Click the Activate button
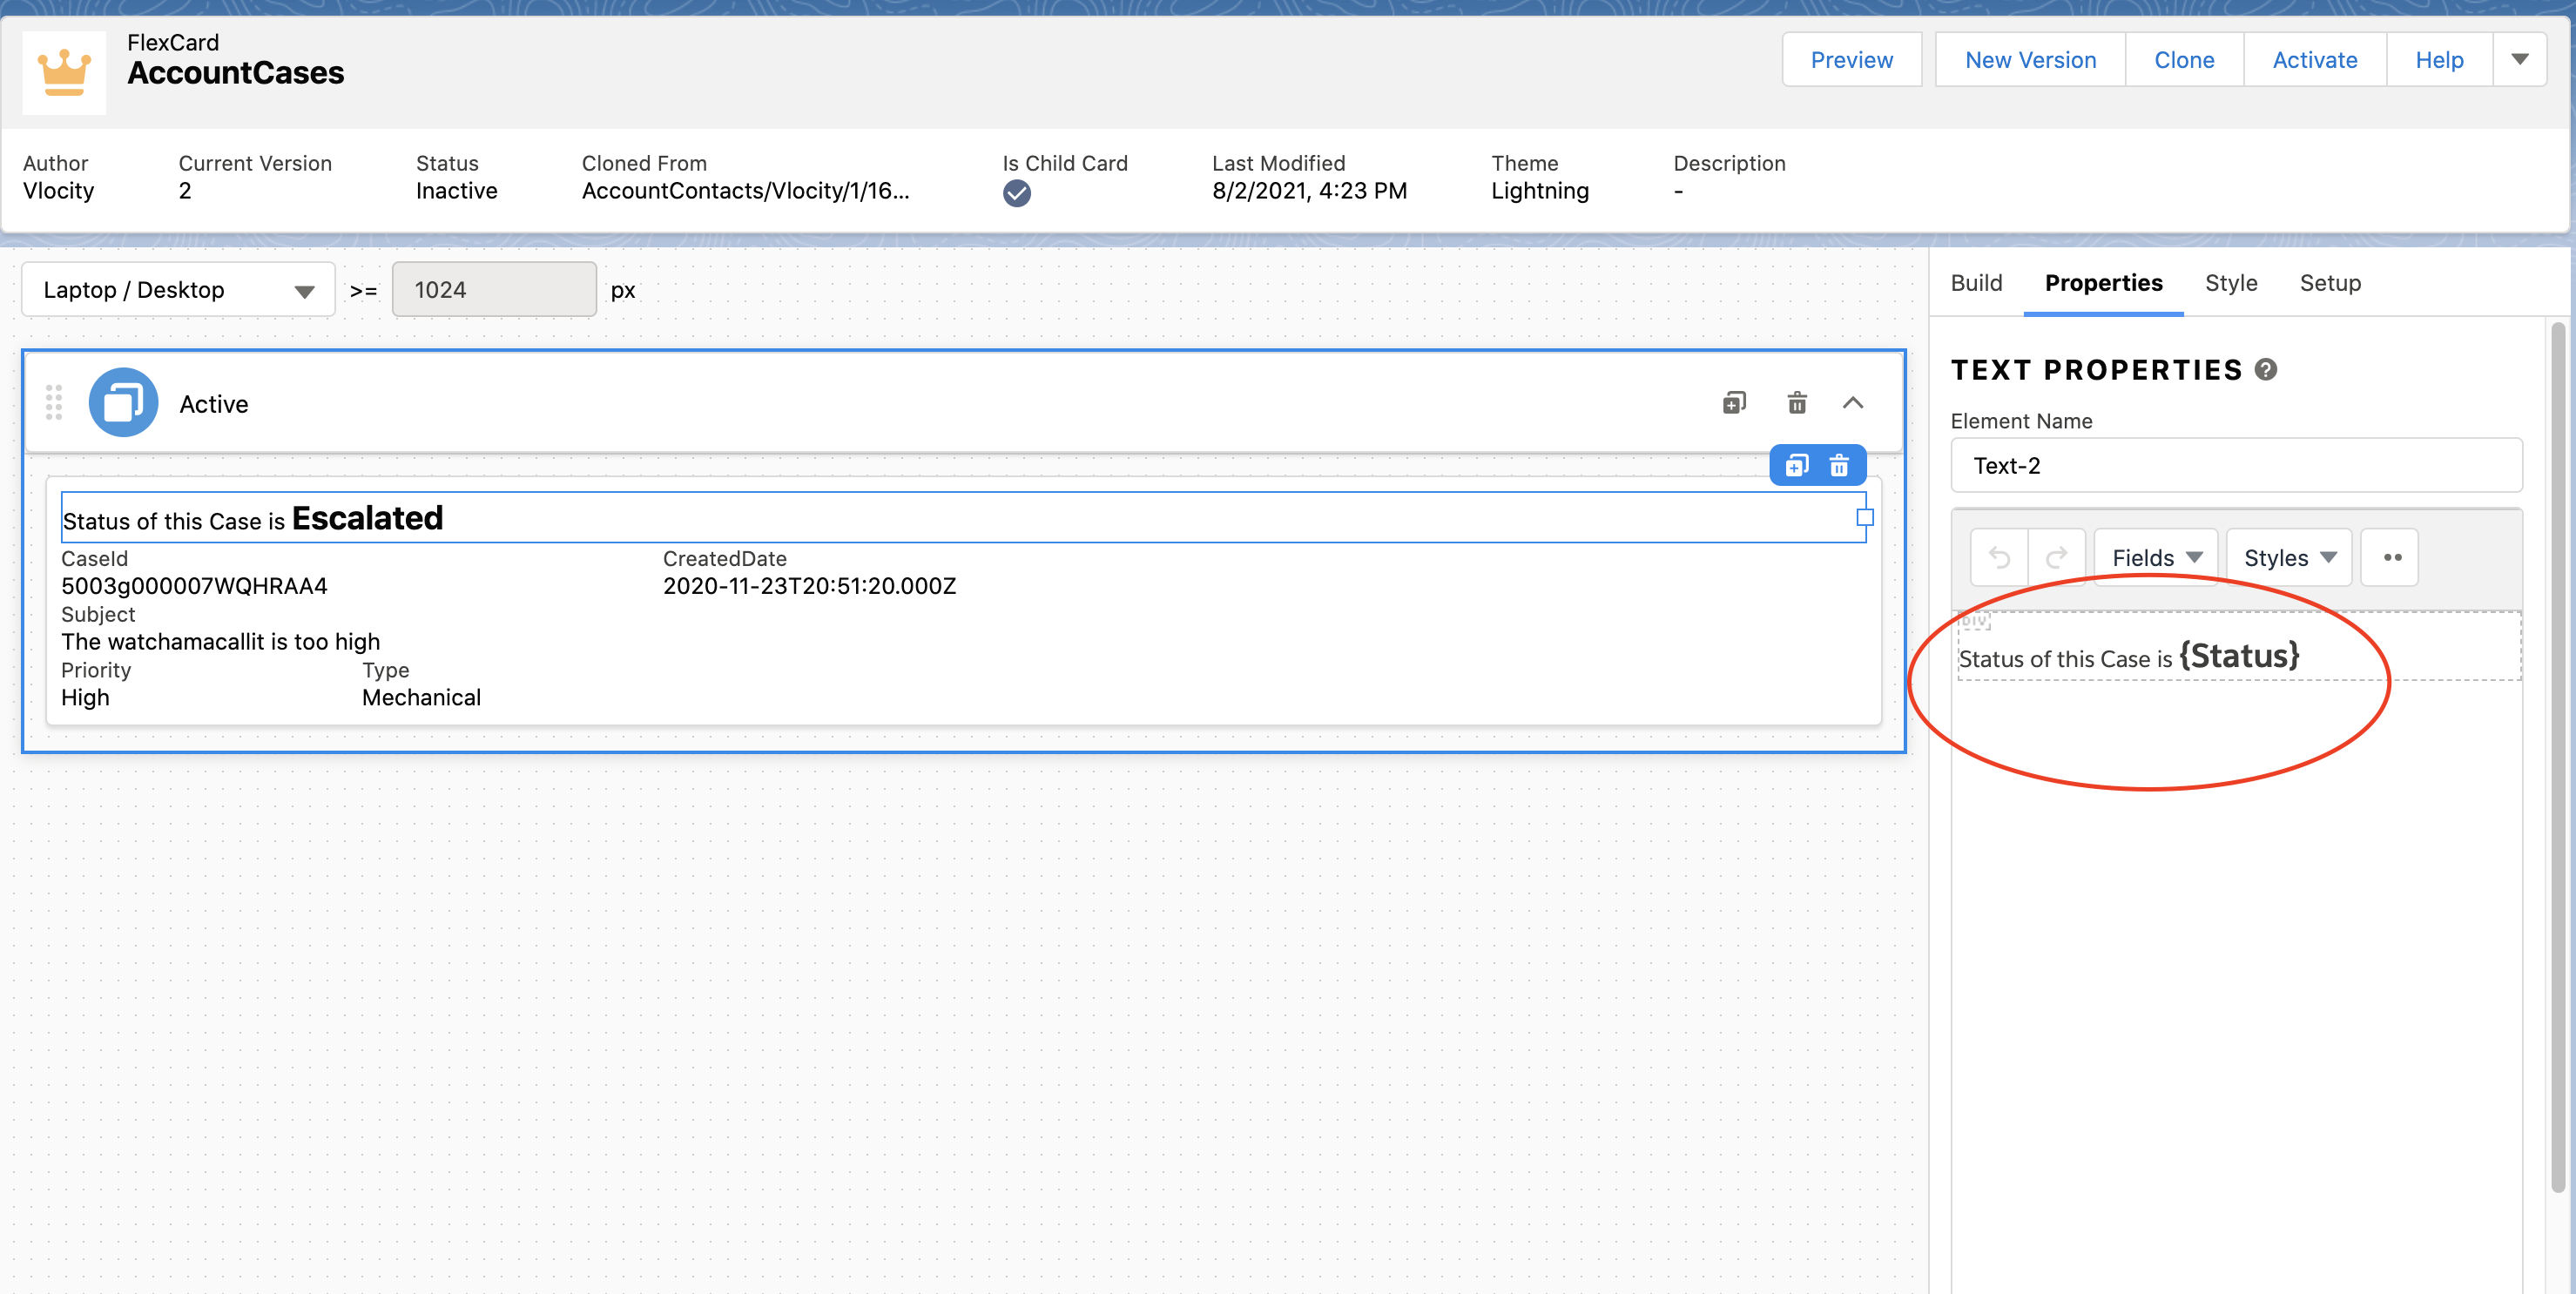Viewport: 2576px width, 1294px height. 2315,60
